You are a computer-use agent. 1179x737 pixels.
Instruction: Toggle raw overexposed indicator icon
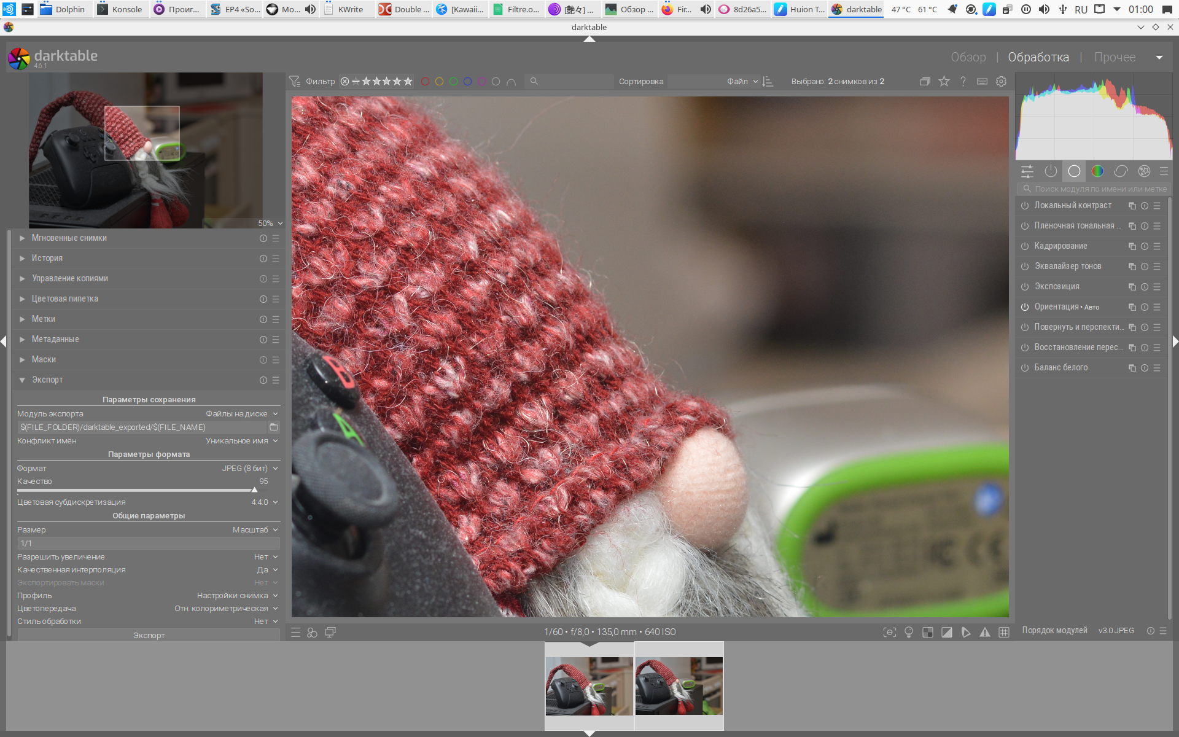pyautogui.click(x=928, y=632)
